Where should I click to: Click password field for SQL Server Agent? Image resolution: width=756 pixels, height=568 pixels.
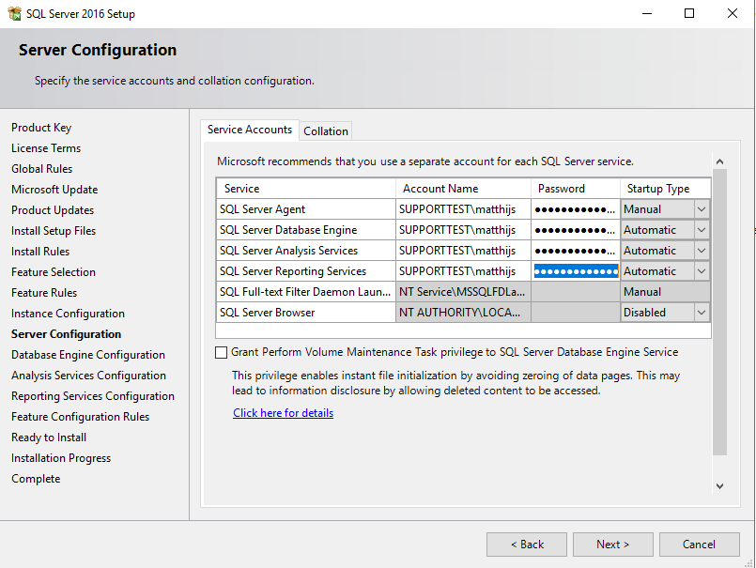click(576, 209)
